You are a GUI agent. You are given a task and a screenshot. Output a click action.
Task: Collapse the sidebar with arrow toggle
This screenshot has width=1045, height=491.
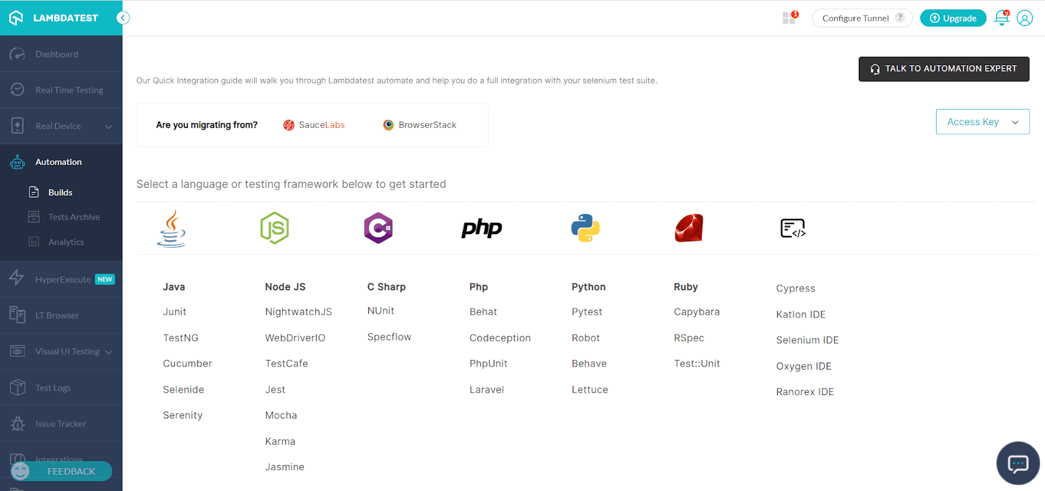pyautogui.click(x=123, y=18)
